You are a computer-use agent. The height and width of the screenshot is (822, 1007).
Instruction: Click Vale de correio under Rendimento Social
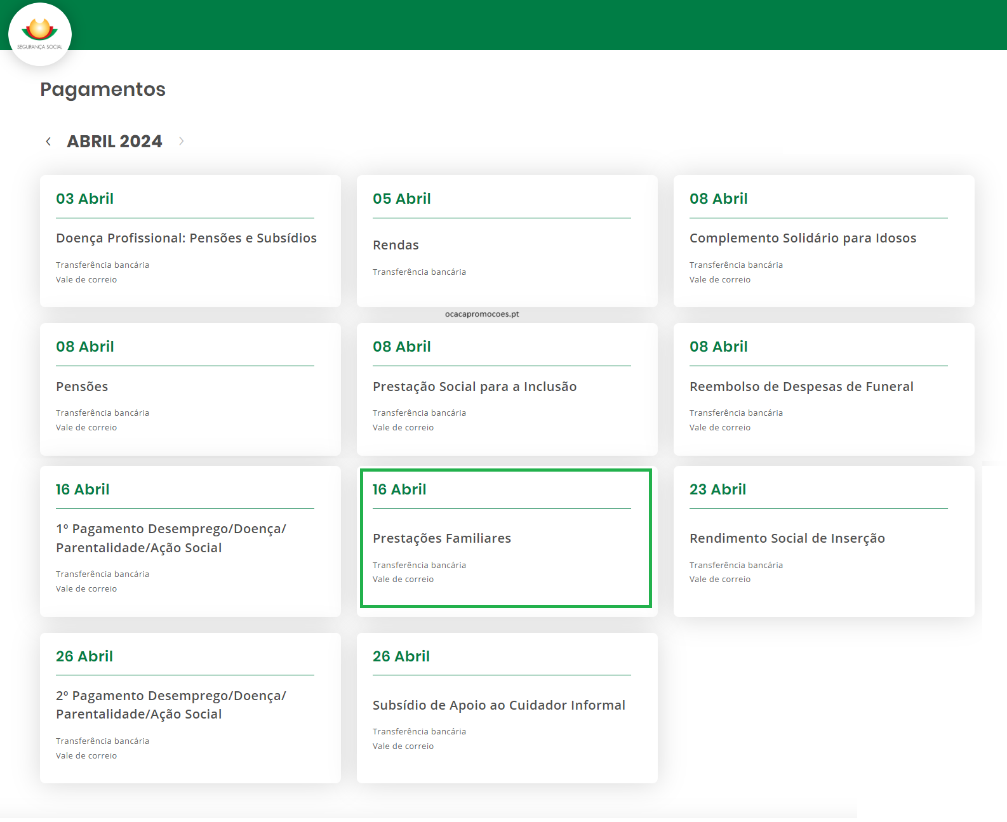click(720, 579)
